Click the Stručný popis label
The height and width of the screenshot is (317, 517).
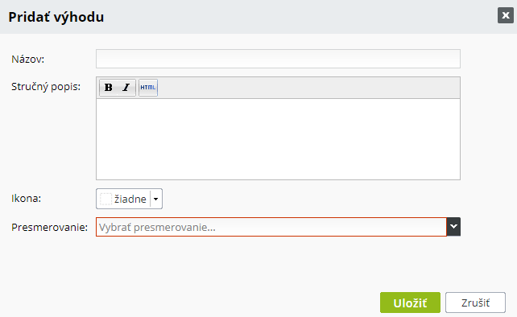tap(46, 87)
